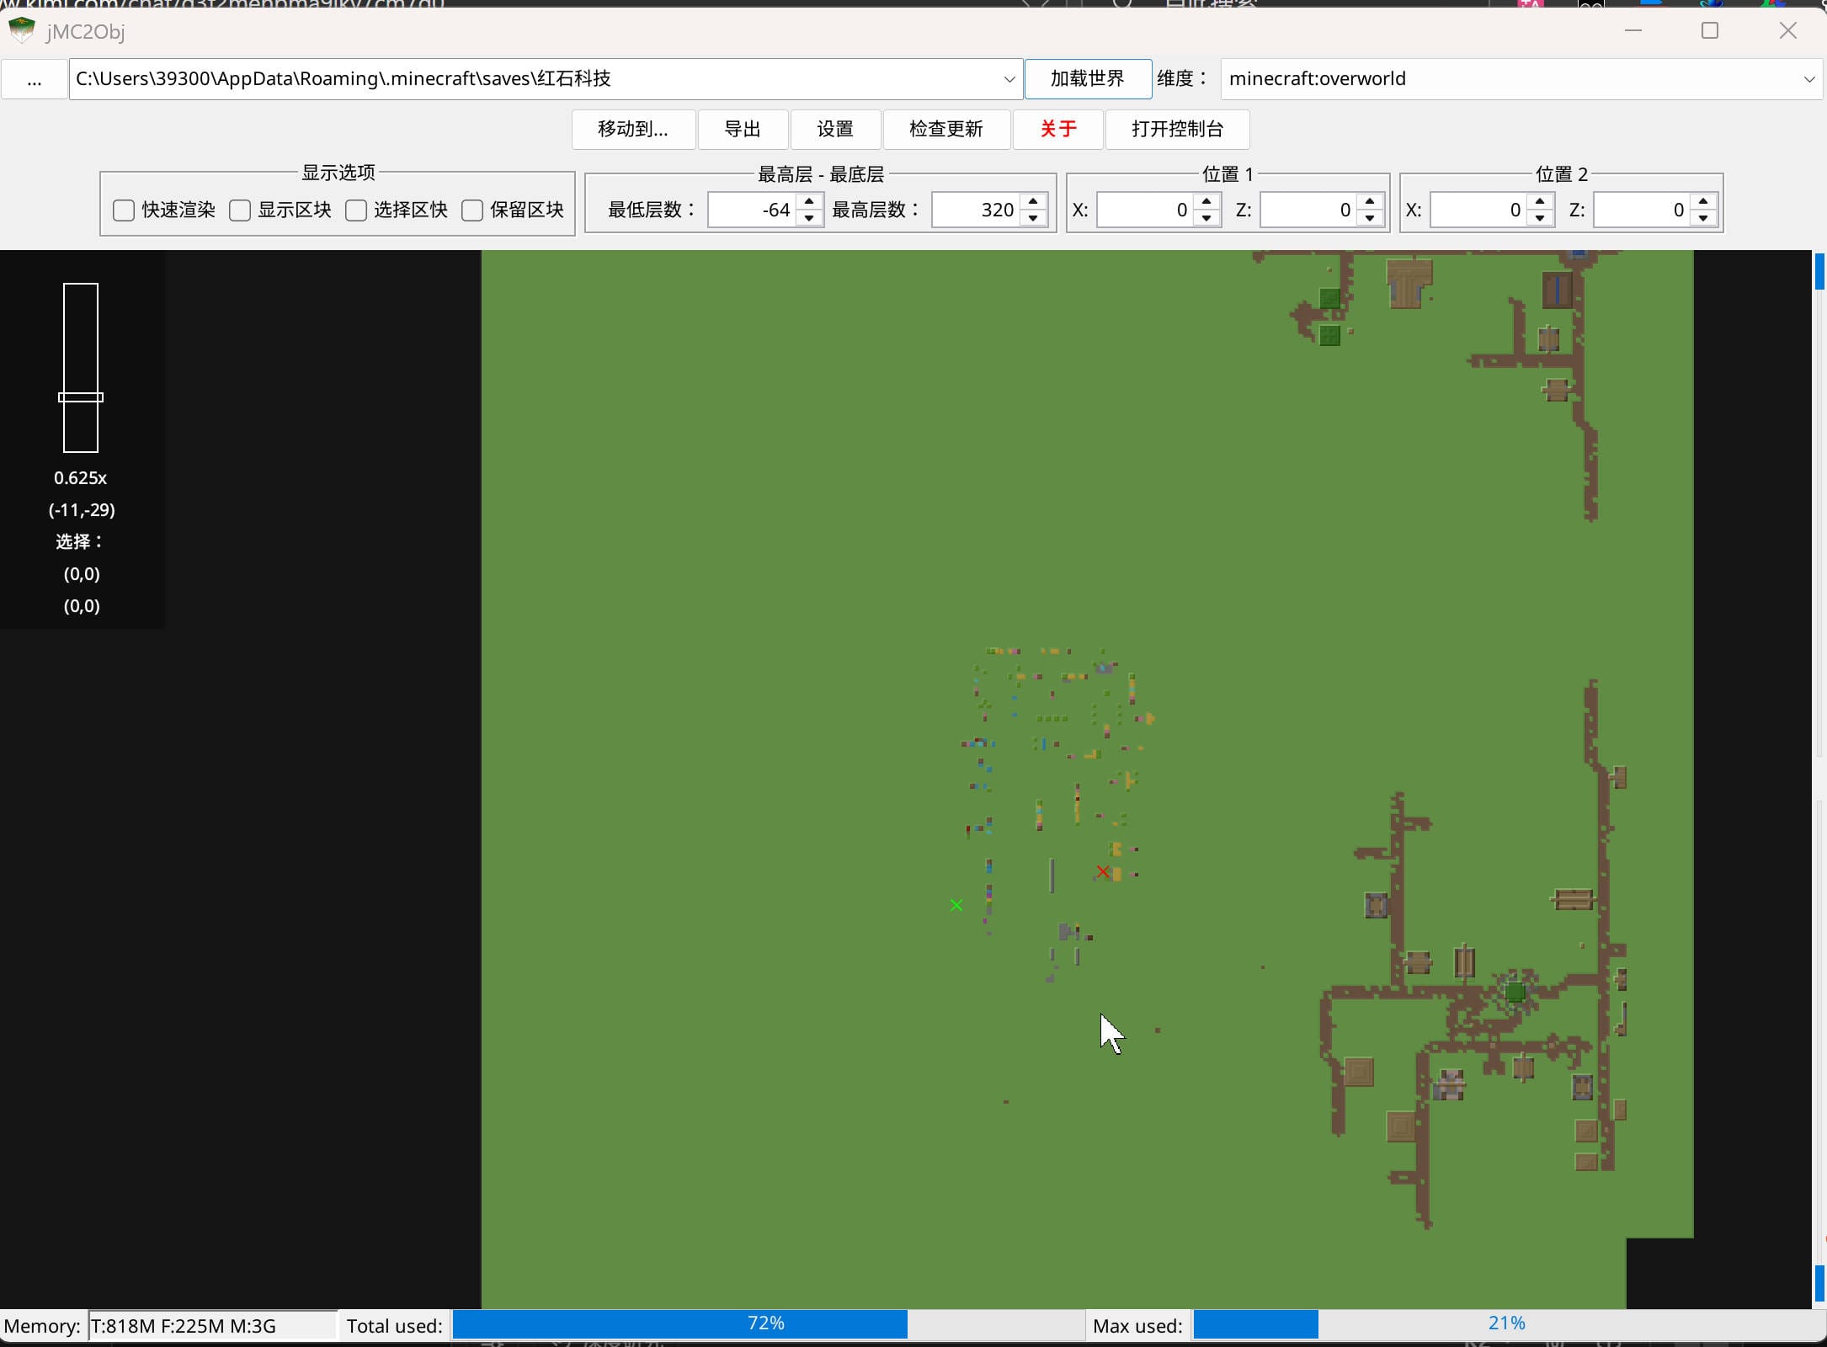Open the 维度 dimension dropdown

[1808, 80]
